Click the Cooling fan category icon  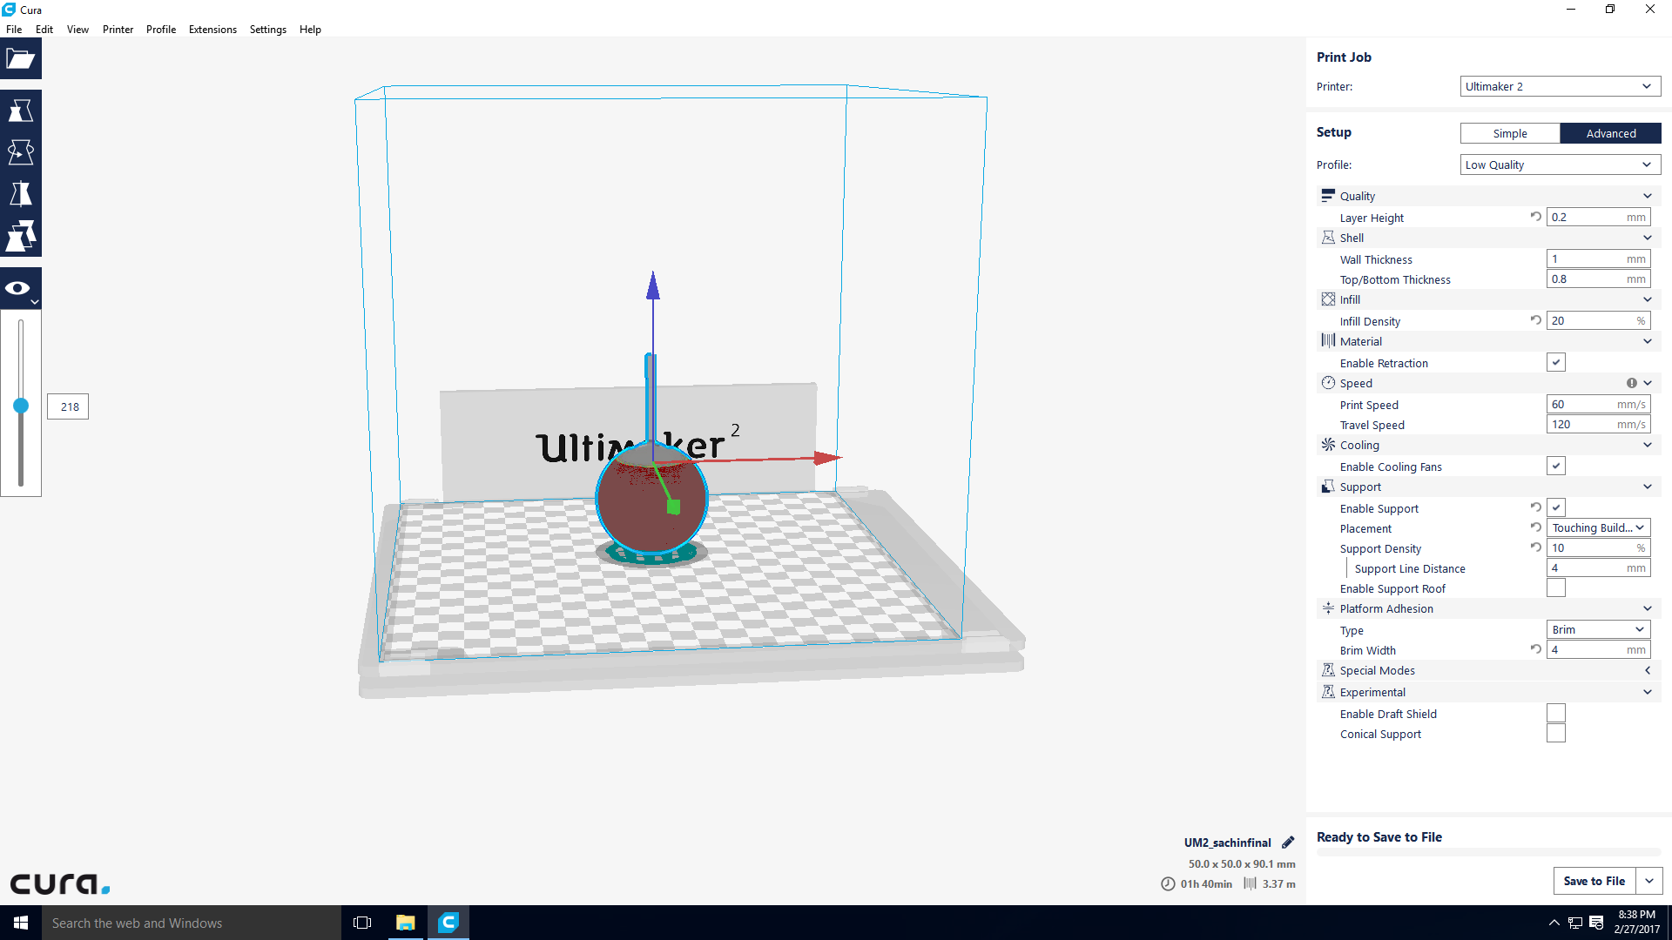[x=1328, y=445]
